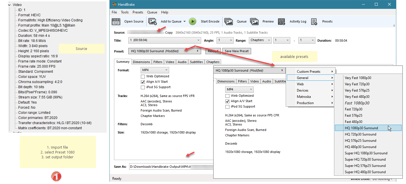The image size is (406, 184).
Task: Choose the Very Fast 720p30 preset
Action: pyautogui.click(x=368, y=84)
